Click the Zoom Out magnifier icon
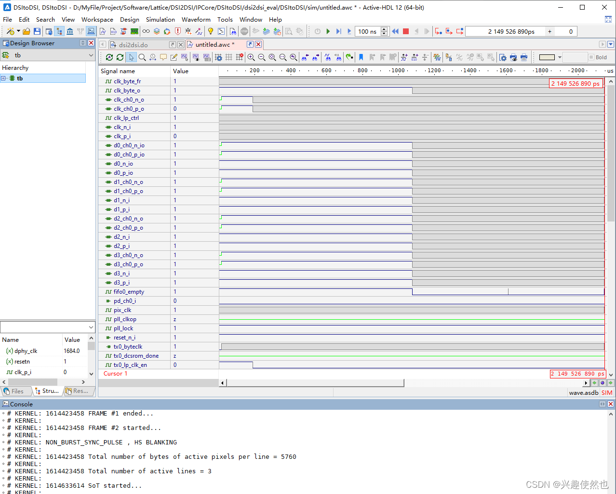The image size is (616, 494). [262, 57]
